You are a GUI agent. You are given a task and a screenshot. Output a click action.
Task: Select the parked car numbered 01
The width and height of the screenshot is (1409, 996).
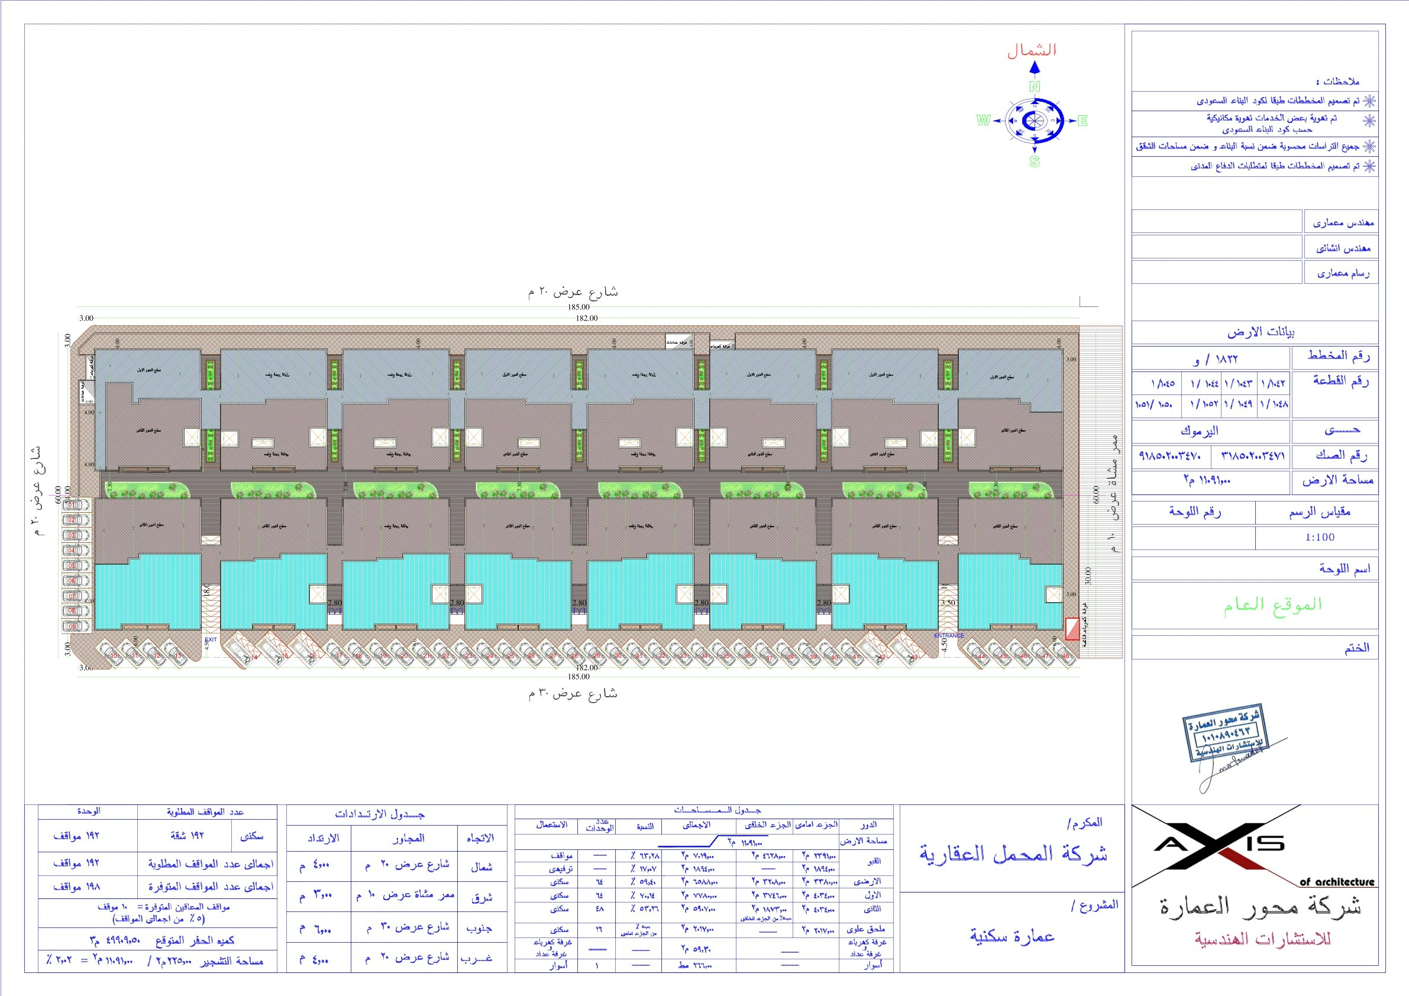pyautogui.click(x=77, y=505)
